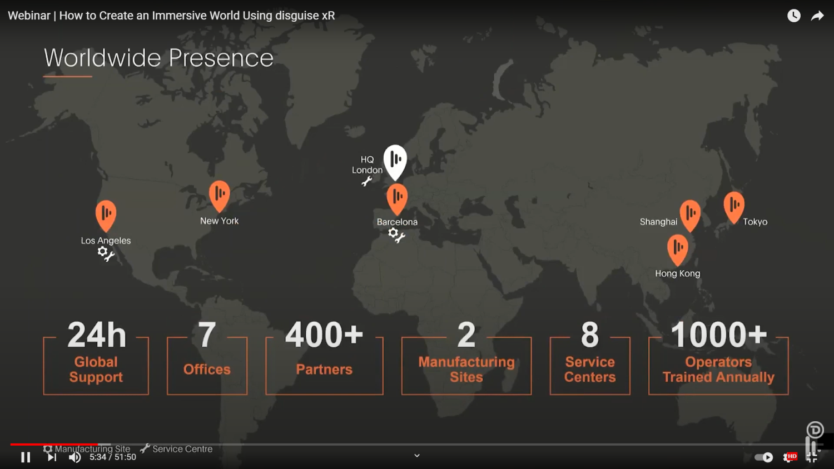Image resolution: width=834 pixels, height=469 pixels.
Task: Click the "Service Centre" legend text
Action: pos(182,449)
